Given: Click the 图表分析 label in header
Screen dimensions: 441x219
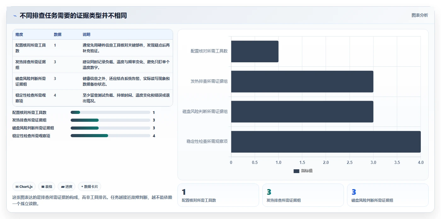Looking at the screenshot, I should 420,15.
